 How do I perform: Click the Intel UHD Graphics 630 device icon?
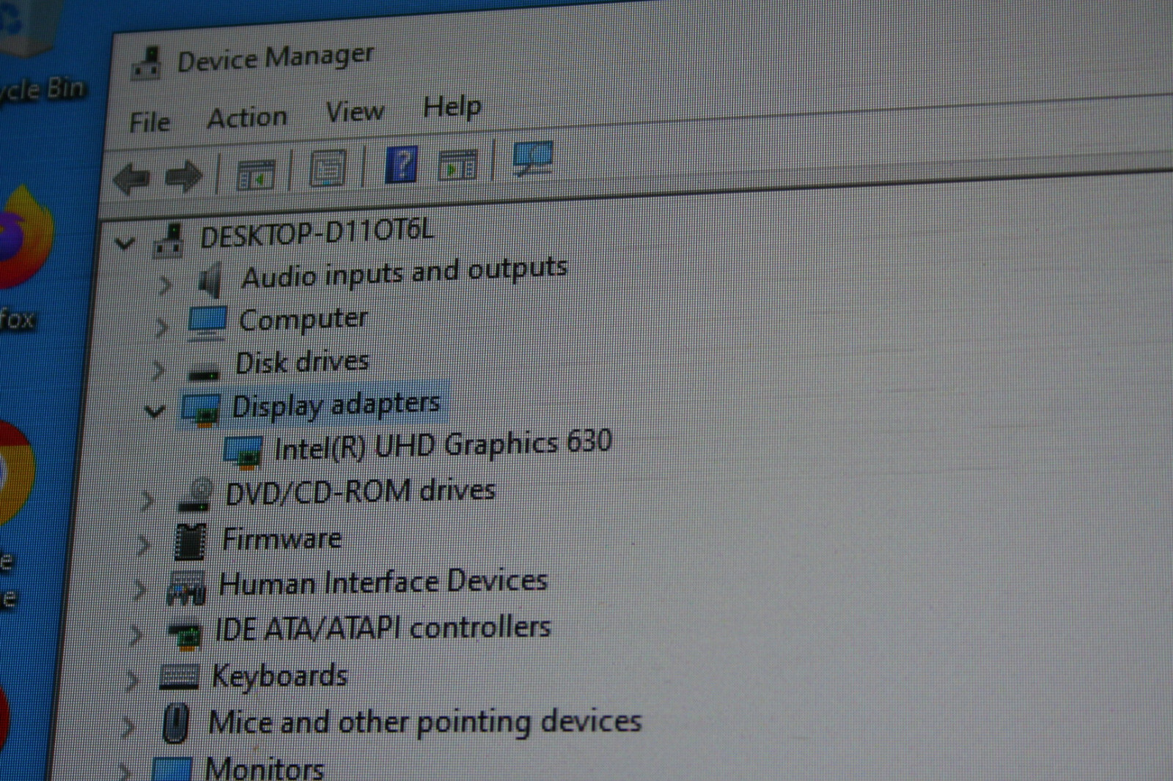(x=243, y=452)
